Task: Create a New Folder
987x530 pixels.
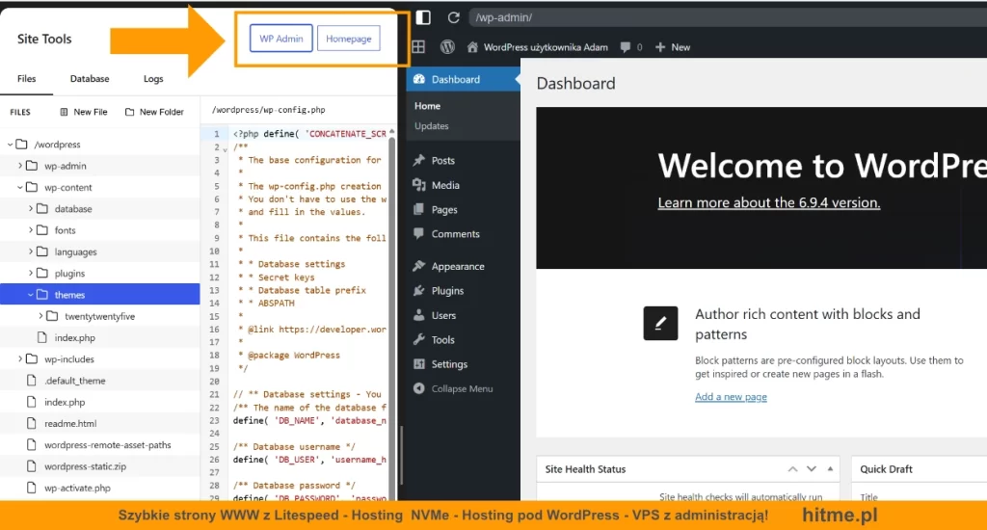Action: coord(155,112)
